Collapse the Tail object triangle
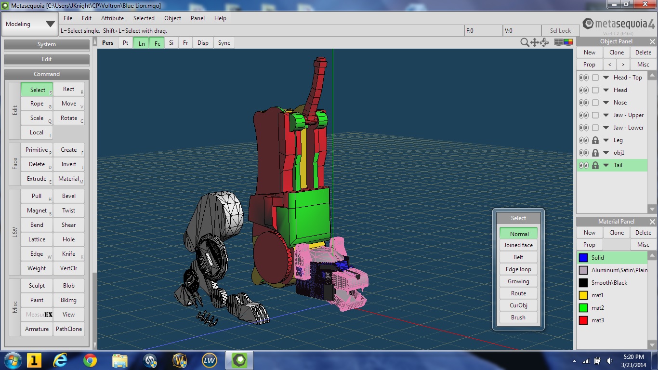Viewport: 658px width, 370px height. [x=606, y=165]
